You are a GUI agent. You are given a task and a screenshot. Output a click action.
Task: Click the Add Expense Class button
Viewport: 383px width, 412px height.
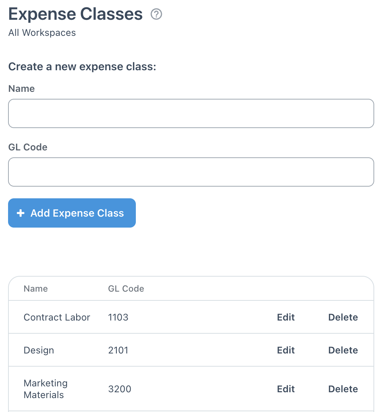pos(72,213)
